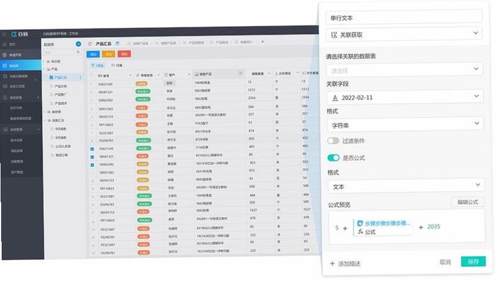Click the 保存 button
Screen dimensions: 496x283
(473, 261)
